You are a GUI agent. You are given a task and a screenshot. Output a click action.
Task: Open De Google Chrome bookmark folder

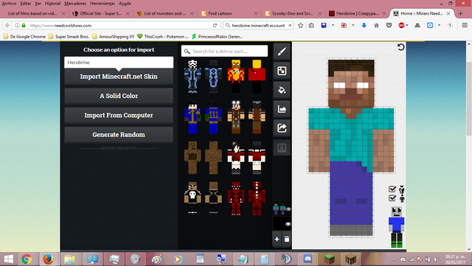(24, 37)
